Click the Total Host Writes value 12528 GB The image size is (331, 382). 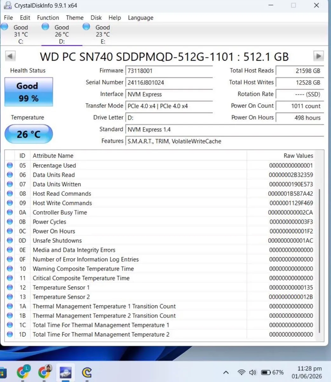click(300, 83)
